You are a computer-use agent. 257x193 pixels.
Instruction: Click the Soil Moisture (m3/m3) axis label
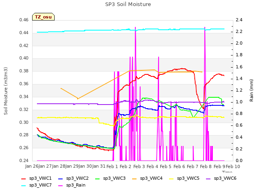[6, 91]
